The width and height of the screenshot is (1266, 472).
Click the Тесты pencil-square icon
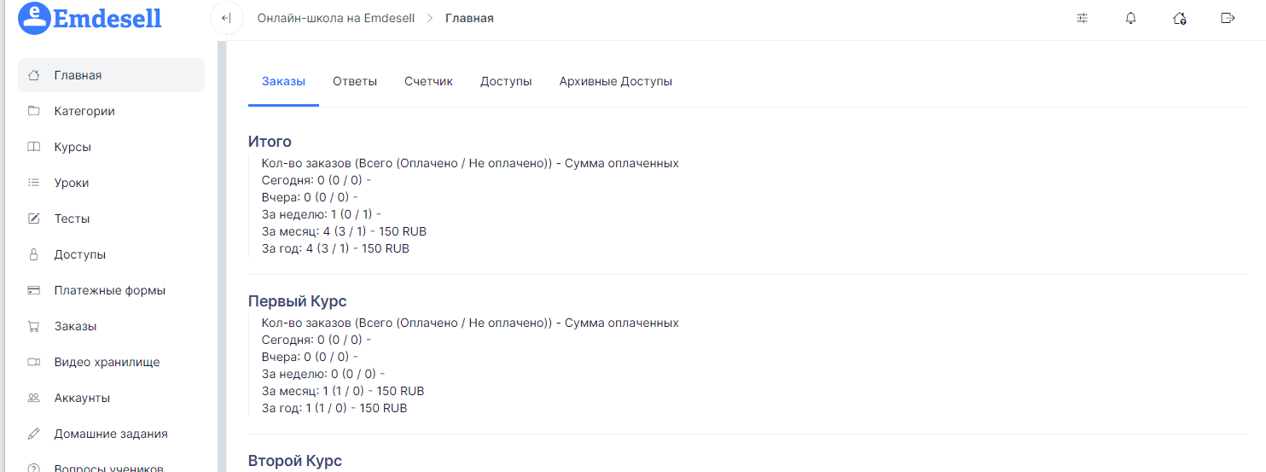click(x=34, y=219)
